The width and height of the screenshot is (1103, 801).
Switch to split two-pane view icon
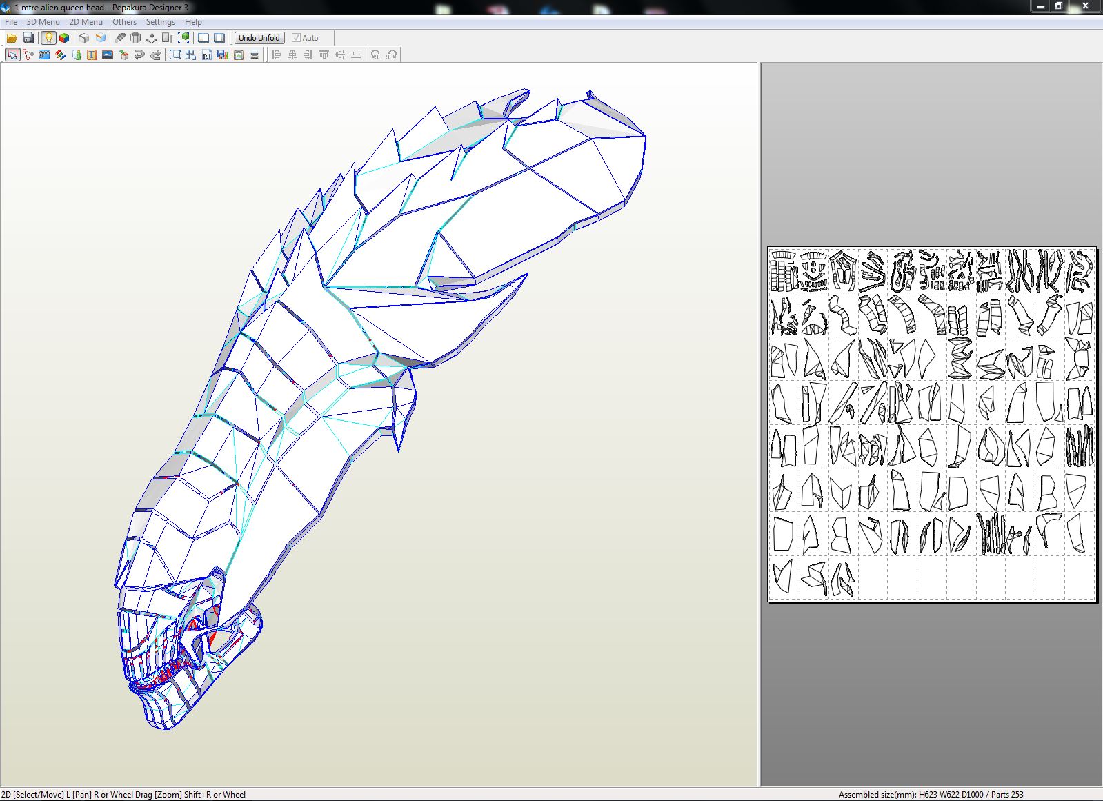pos(203,38)
